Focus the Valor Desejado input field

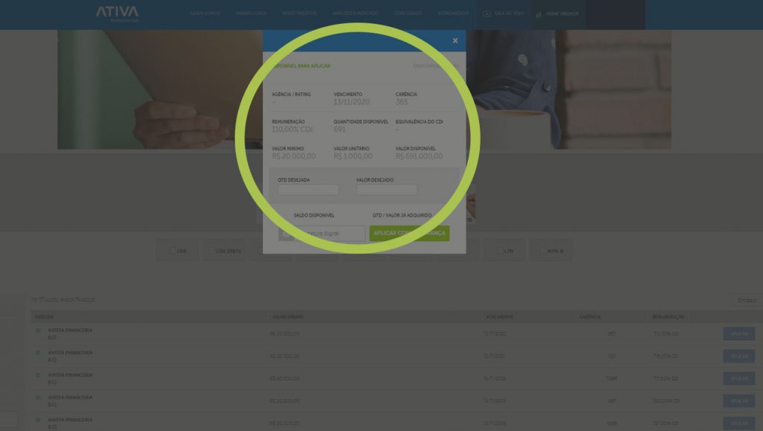(x=387, y=190)
